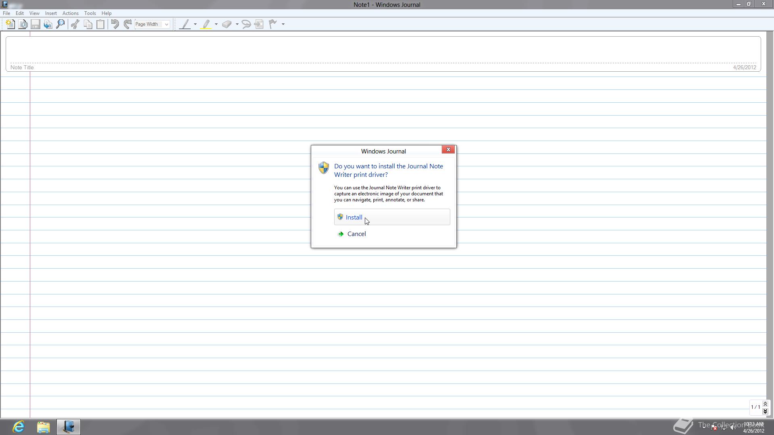Viewport: 774px width, 435px height.
Task: Click the Copy toolbar icon
Action: (x=88, y=24)
